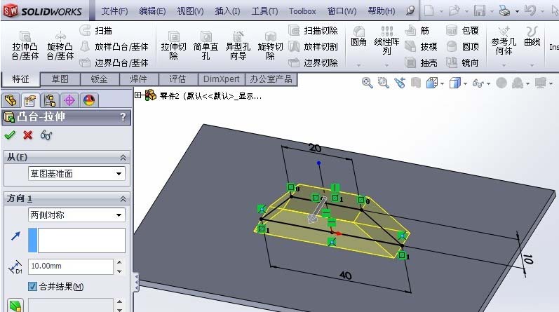The width and height of the screenshot is (559, 312).
Task: Open the 曲线 curves tool
Action: (x=532, y=36)
